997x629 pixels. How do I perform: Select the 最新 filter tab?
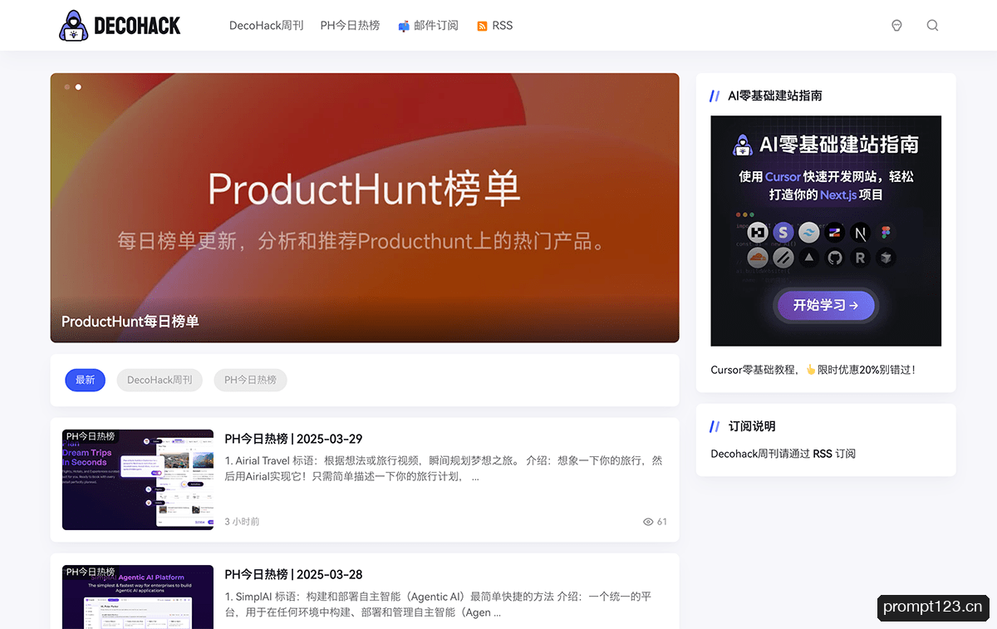tap(85, 380)
